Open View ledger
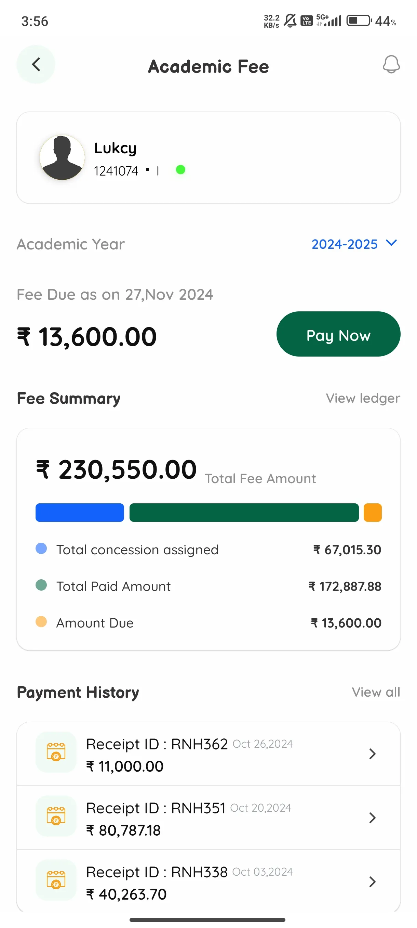This screenshot has height=928, width=417. point(363,398)
